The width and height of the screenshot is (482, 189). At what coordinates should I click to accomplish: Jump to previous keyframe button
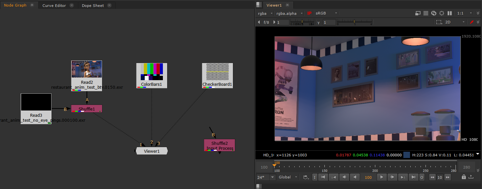333,177
